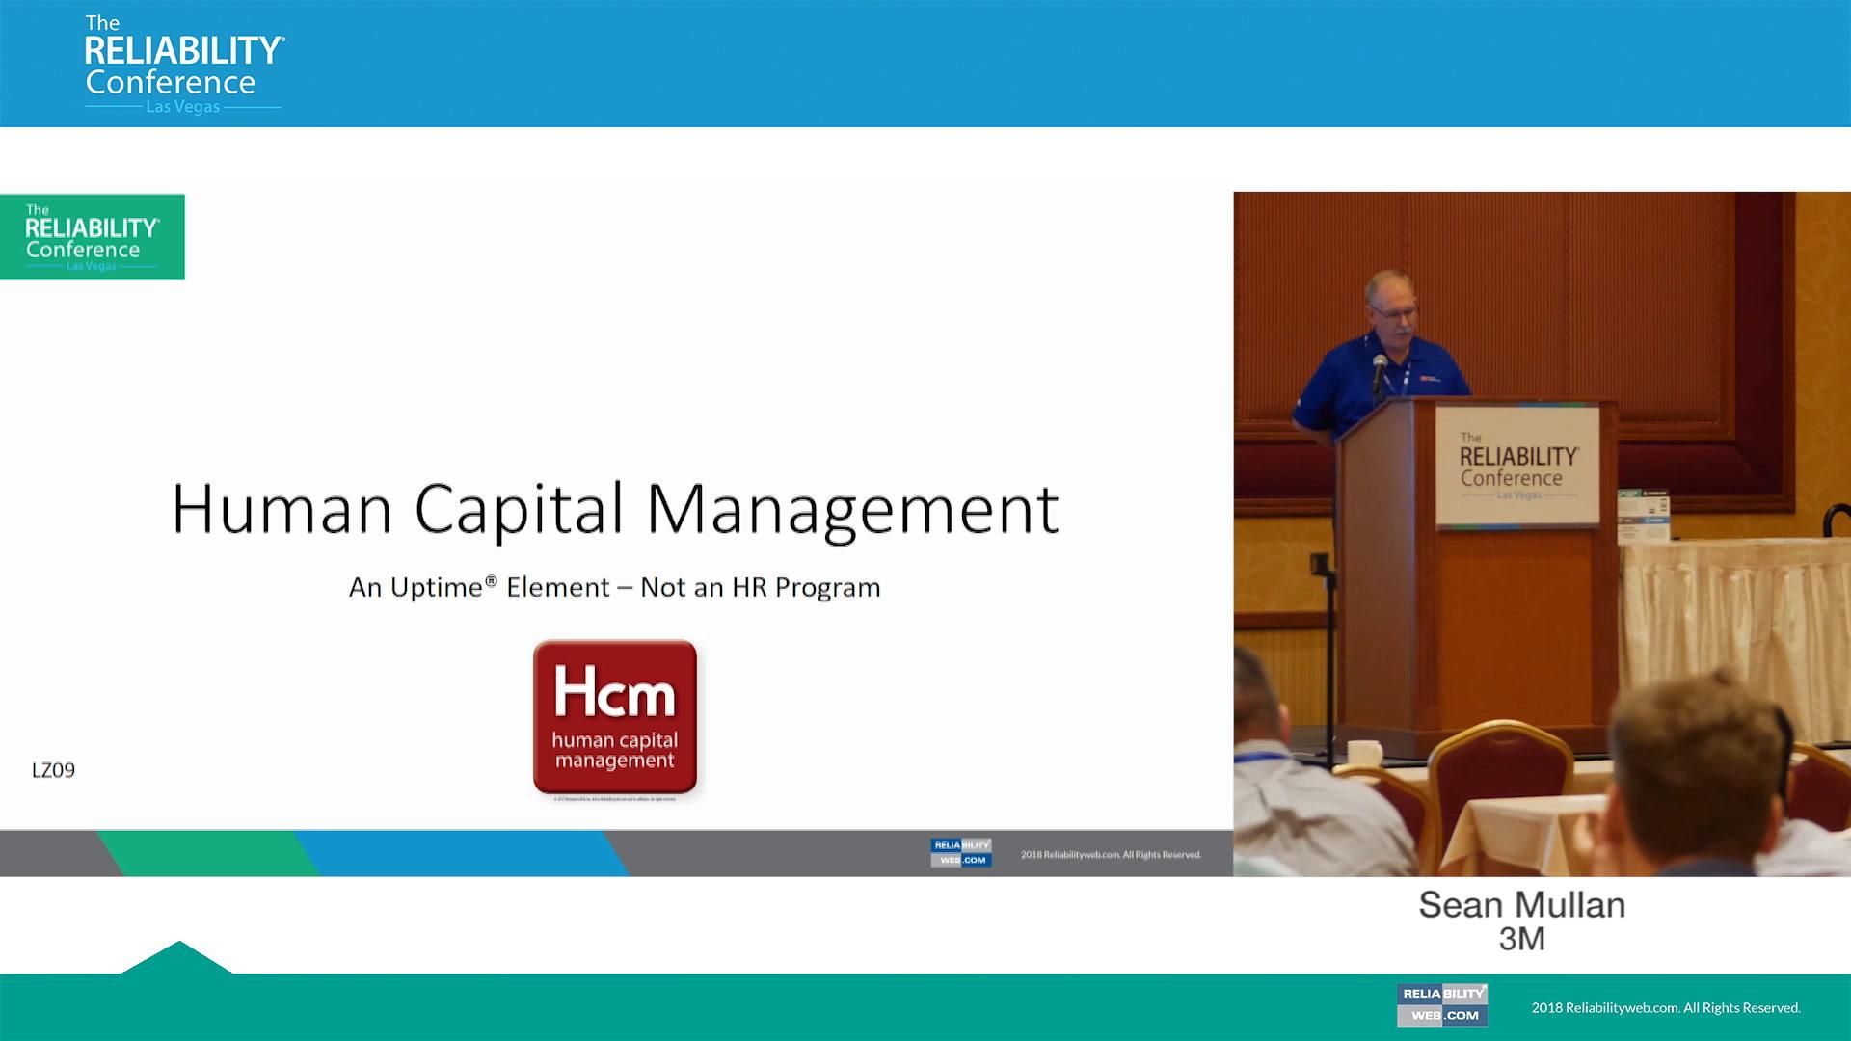Open the 3M presenter affiliation label
1851x1041 pixels.
[x=1519, y=937]
